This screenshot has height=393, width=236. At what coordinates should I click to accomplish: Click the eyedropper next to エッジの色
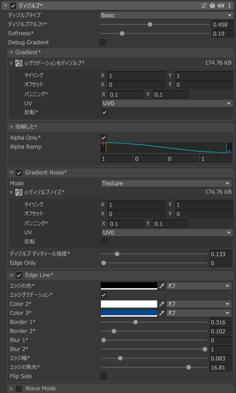click(162, 286)
